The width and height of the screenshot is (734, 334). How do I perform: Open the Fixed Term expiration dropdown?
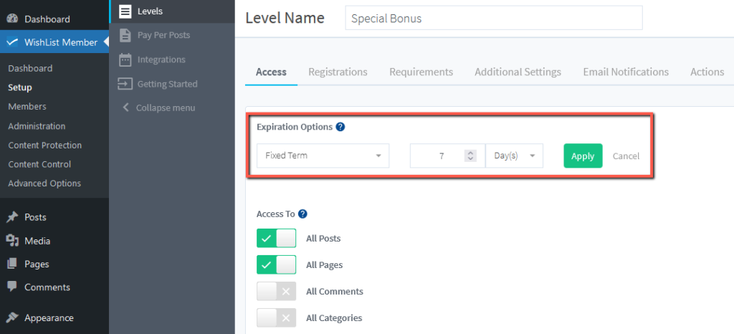pyautogui.click(x=323, y=156)
